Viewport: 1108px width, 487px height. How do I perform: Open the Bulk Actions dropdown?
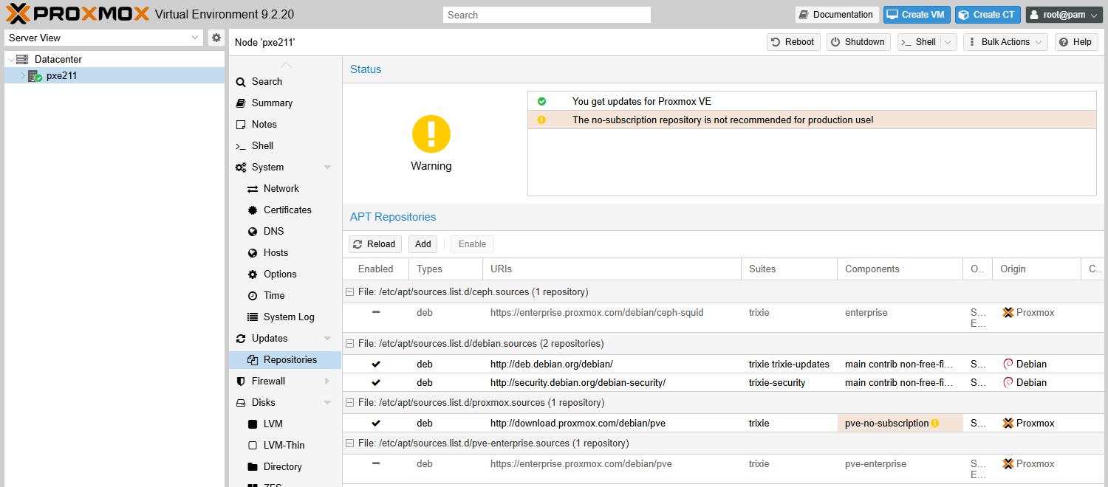pos(1005,42)
